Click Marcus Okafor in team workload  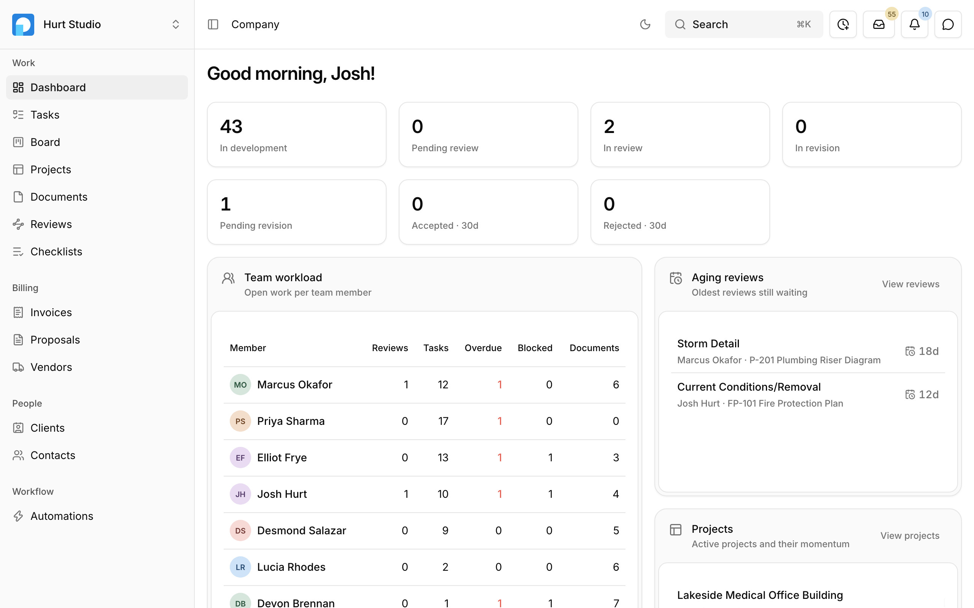(x=294, y=385)
